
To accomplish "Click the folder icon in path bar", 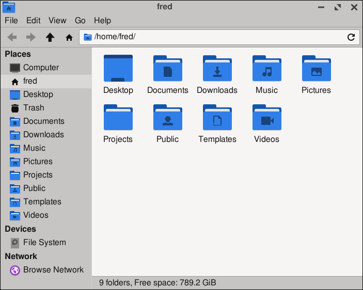I will click(87, 37).
